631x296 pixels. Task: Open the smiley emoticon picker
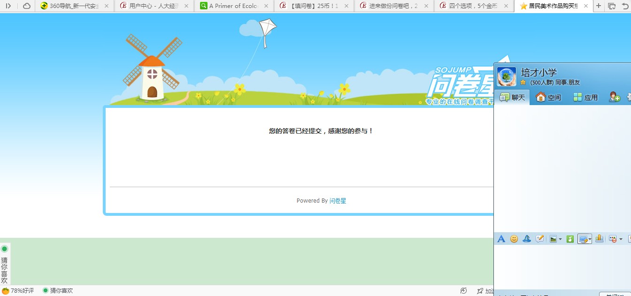point(514,239)
